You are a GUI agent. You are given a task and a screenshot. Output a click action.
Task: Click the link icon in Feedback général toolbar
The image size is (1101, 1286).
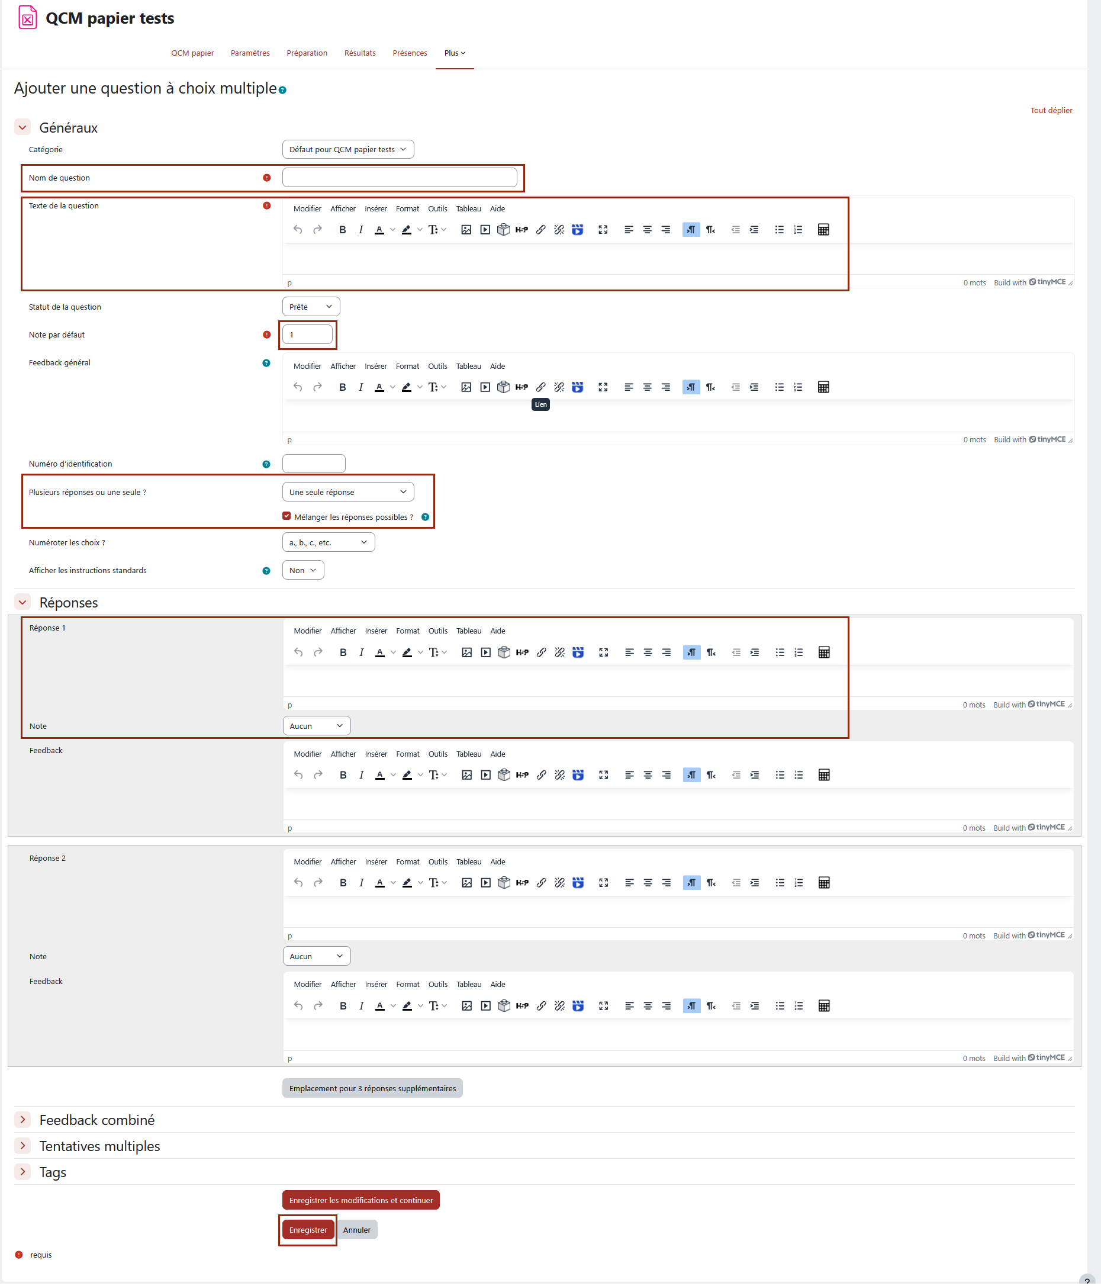540,387
